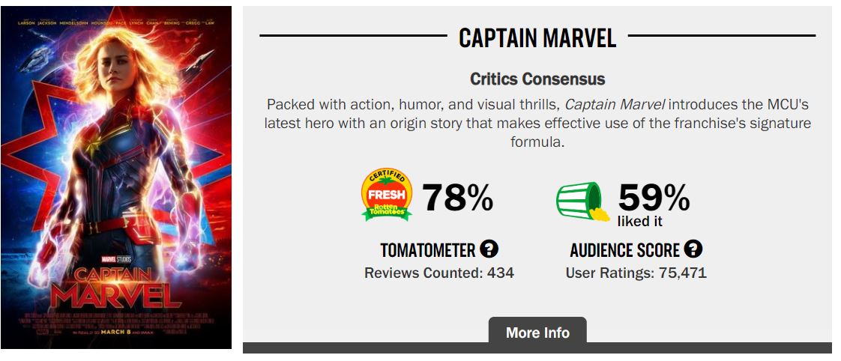Click the Reviews Counted: 434 text
This screenshot has height=361, width=841.
pyautogui.click(x=439, y=273)
